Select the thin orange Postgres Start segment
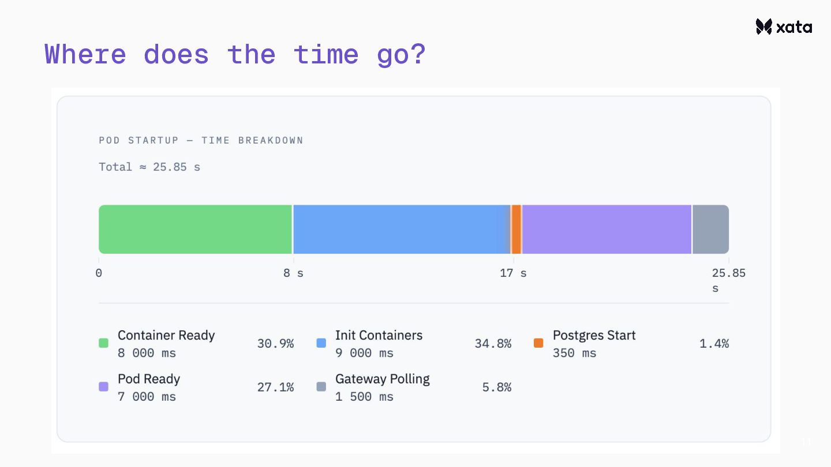 516,229
